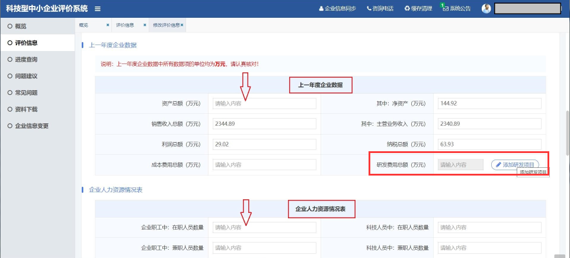
Task: Click the 纳税总额 field showing 63.93
Action: click(489, 144)
